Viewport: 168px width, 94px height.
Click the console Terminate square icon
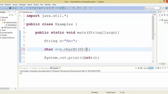point(136,68)
